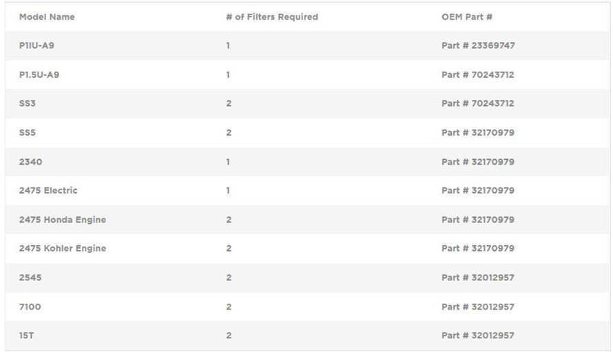Click the 7100 model cell

click(30, 307)
